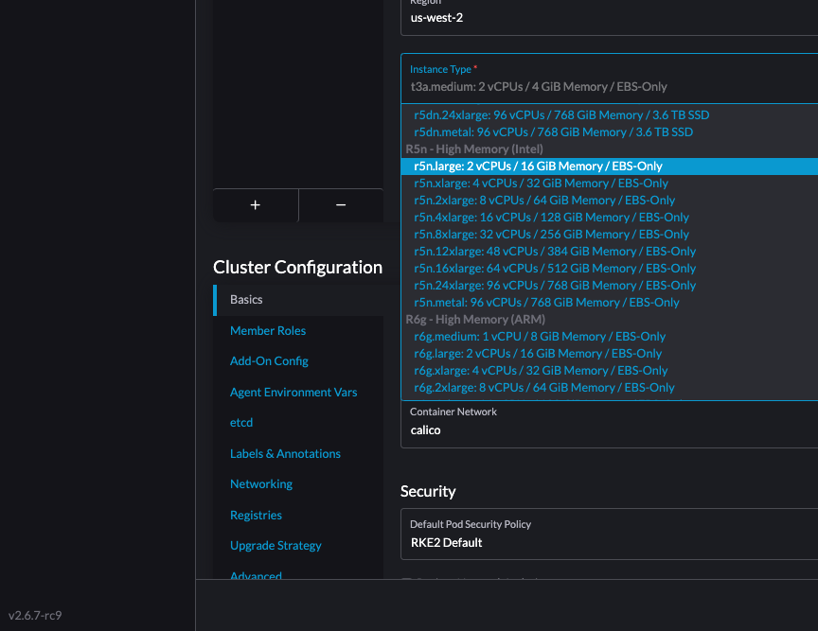Select the r6g.medium ARM instance type
Screen dimensions: 818x631
538,336
